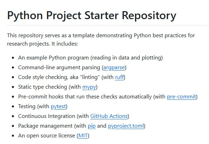Screen dimensions: 209x144
Task: Open the pyproject.toml link
Action: 126,126
